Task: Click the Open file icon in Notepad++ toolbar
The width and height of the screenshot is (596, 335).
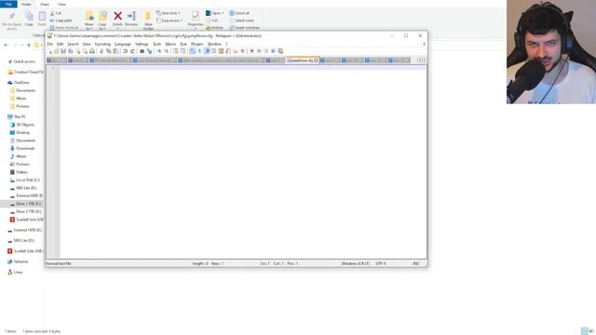Action: point(56,51)
